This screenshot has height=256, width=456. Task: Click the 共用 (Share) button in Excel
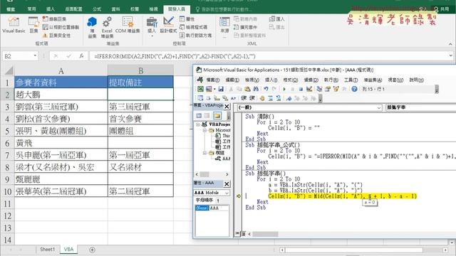[x=441, y=9]
